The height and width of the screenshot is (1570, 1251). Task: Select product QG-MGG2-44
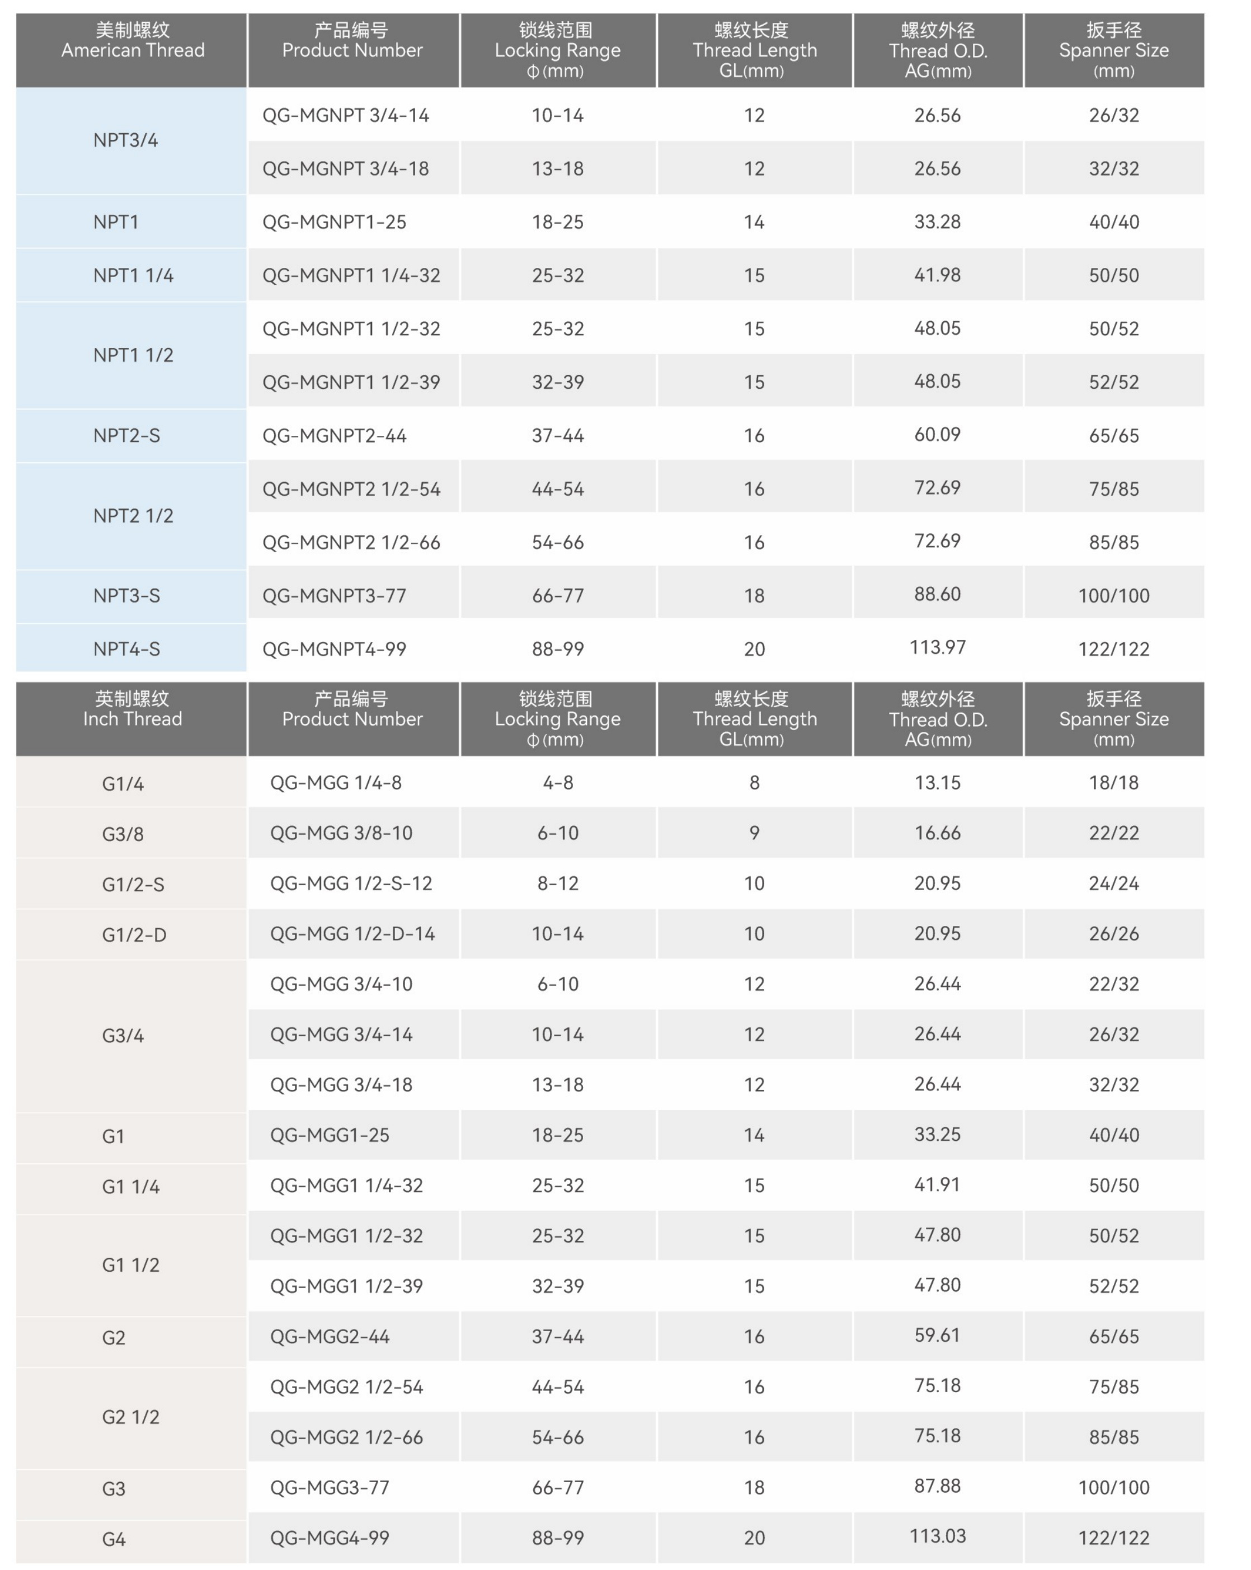(x=329, y=1337)
